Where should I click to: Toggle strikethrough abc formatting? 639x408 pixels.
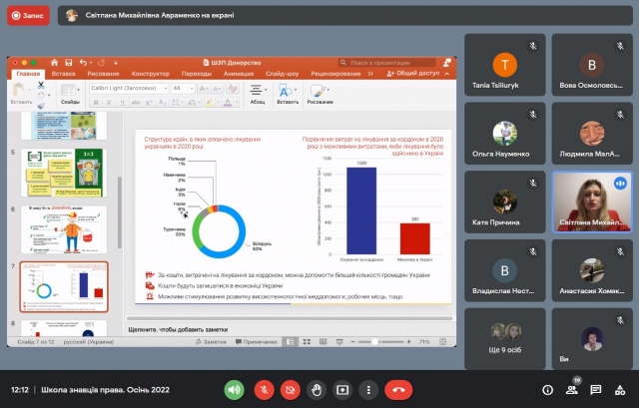[x=136, y=102]
